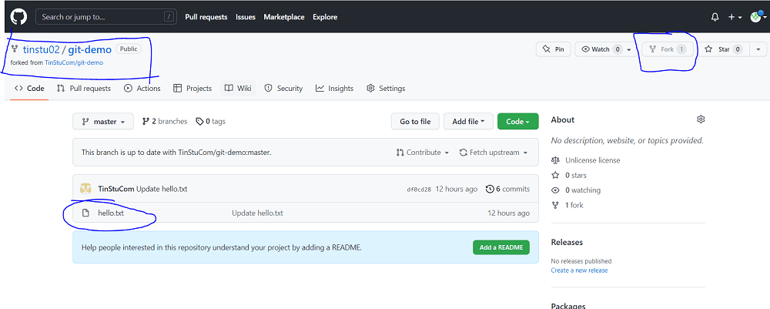Viewport: 770px width, 309px height.
Task: View the 6 commits history
Action: pos(507,189)
